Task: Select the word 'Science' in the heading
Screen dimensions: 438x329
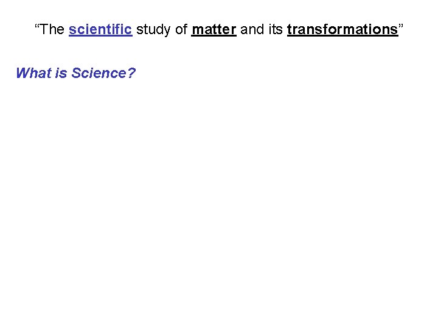Action: 99,74
